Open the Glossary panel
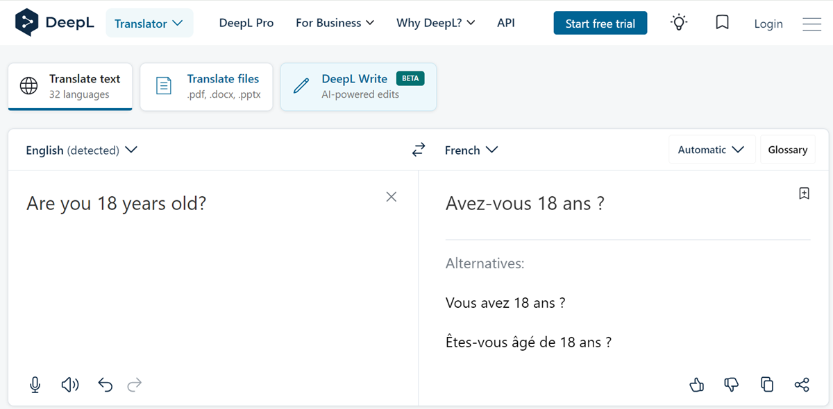The image size is (833, 409). (787, 149)
